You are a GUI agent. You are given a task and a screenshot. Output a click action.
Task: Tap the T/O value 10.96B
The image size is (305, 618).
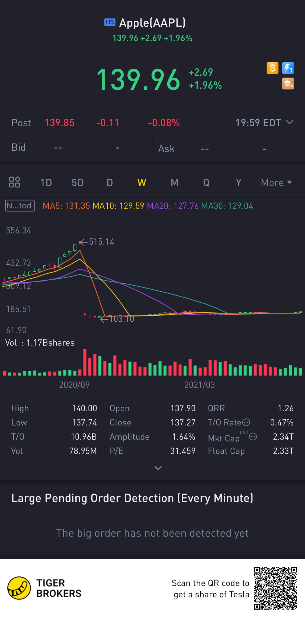(84, 437)
